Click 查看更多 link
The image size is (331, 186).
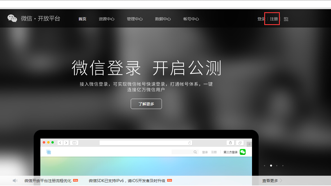pyautogui.click(x=270, y=181)
